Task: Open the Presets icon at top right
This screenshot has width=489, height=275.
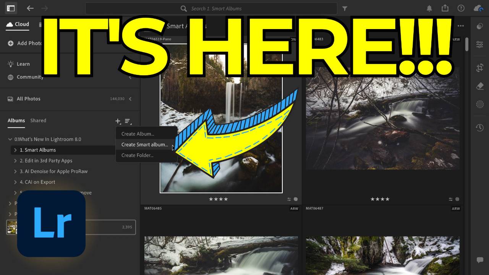Action: (x=479, y=26)
